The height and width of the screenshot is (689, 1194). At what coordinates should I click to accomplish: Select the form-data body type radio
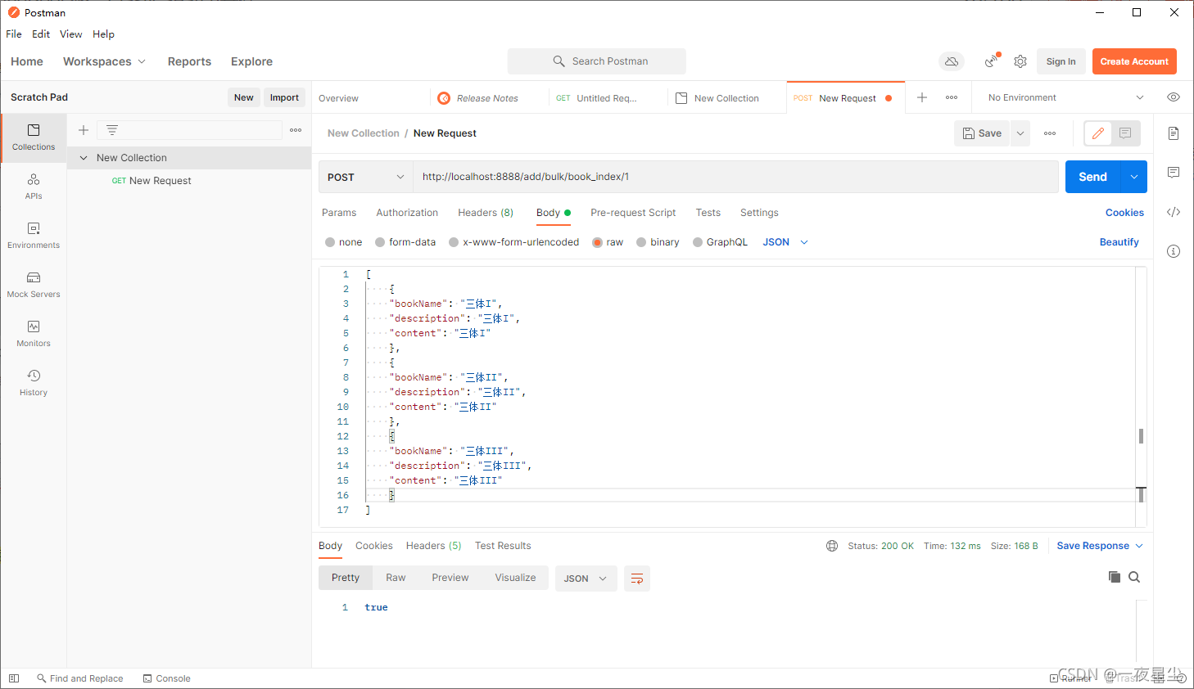(x=380, y=242)
